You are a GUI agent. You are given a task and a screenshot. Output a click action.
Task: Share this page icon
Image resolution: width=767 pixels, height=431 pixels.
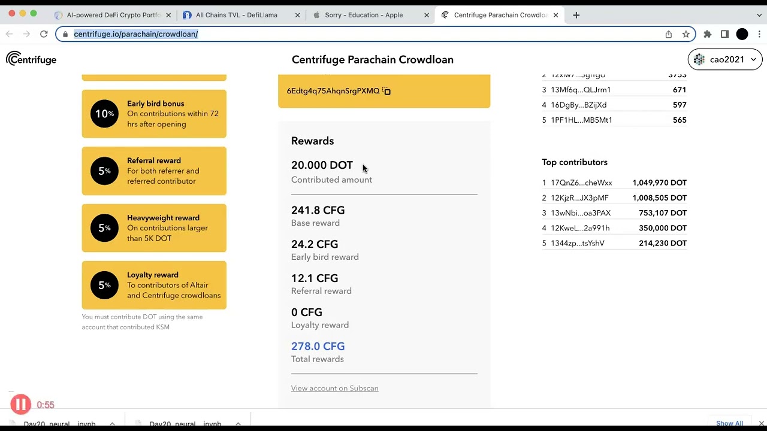tap(669, 34)
